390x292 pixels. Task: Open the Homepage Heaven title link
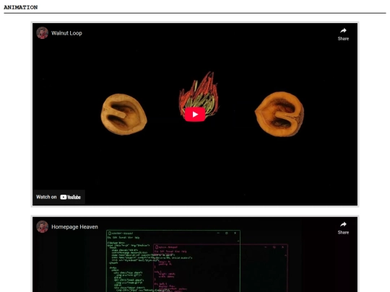click(x=74, y=226)
